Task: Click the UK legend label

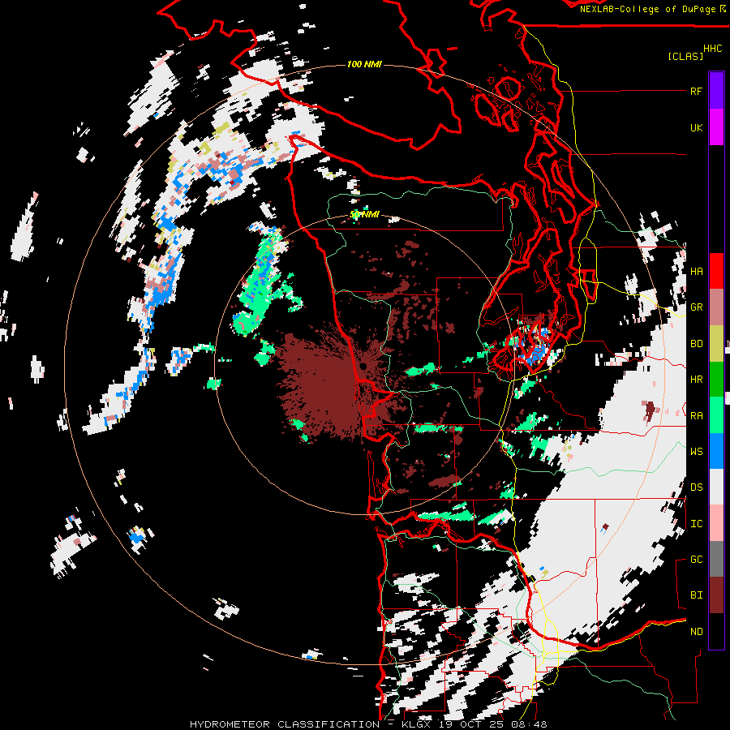Action: coord(696,127)
